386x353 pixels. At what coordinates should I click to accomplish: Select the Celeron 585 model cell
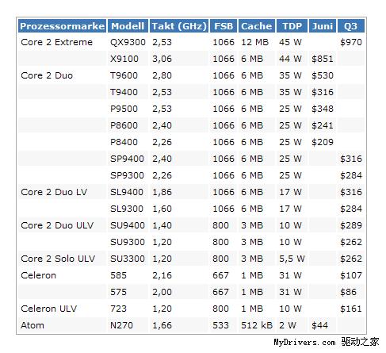coord(118,275)
